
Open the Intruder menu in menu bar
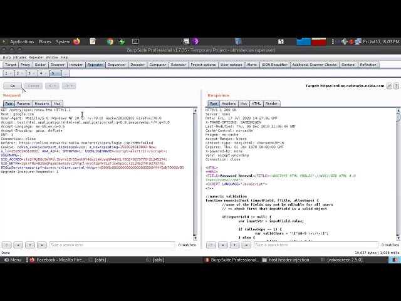pyautogui.click(x=19, y=57)
